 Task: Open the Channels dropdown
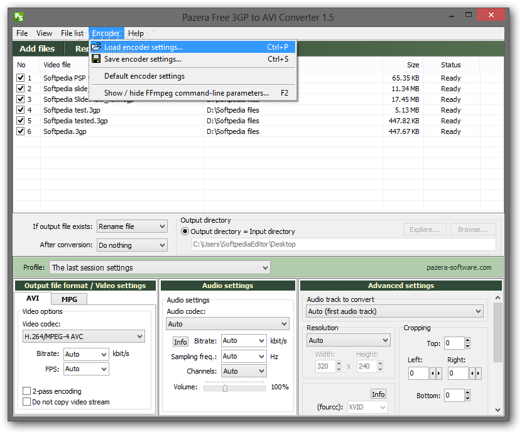(x=244, y=370)
